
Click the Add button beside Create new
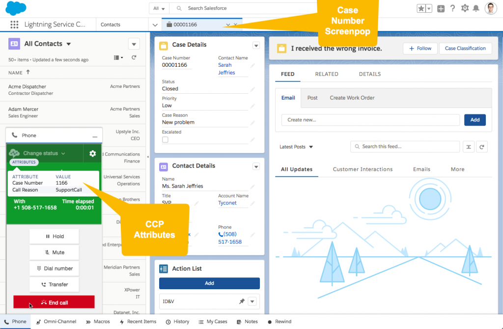[x=475, y=120]
